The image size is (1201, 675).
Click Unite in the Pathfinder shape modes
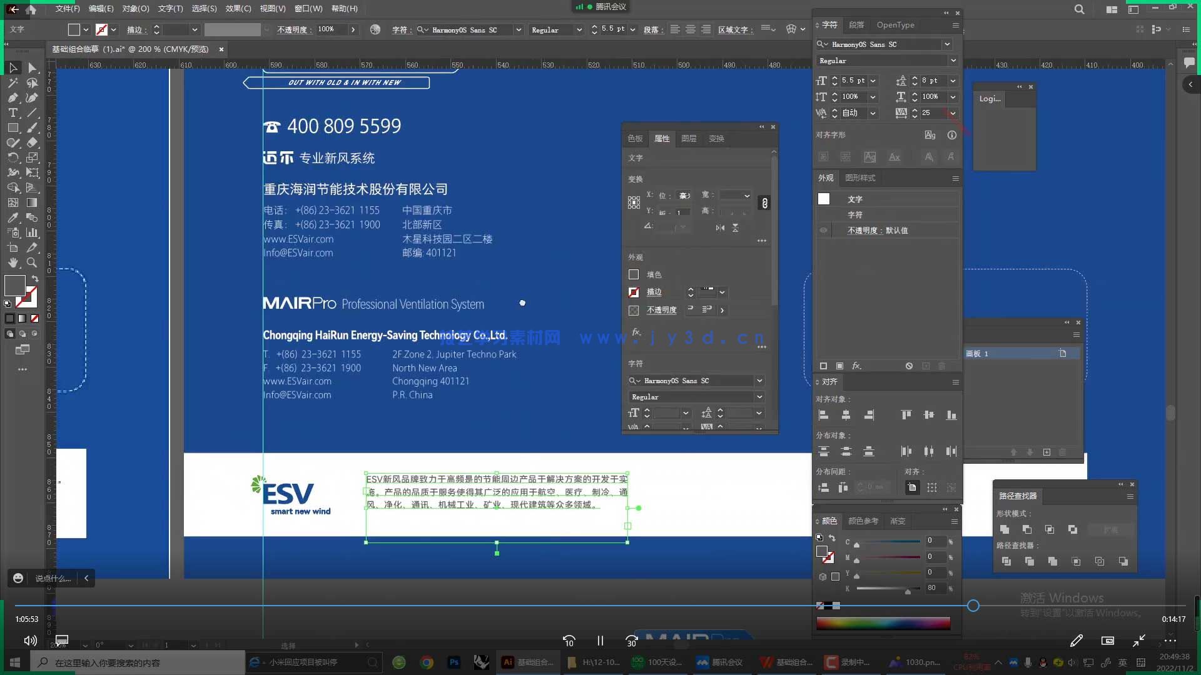1005,529
